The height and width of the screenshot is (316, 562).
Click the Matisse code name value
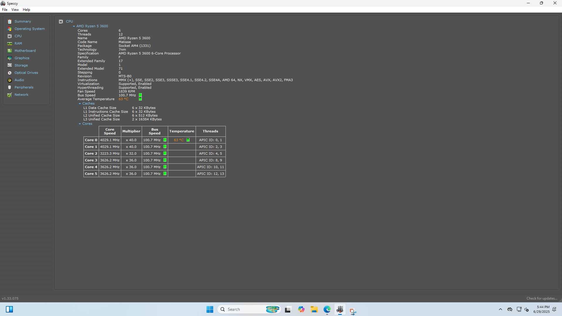click(x=125, y=42)
